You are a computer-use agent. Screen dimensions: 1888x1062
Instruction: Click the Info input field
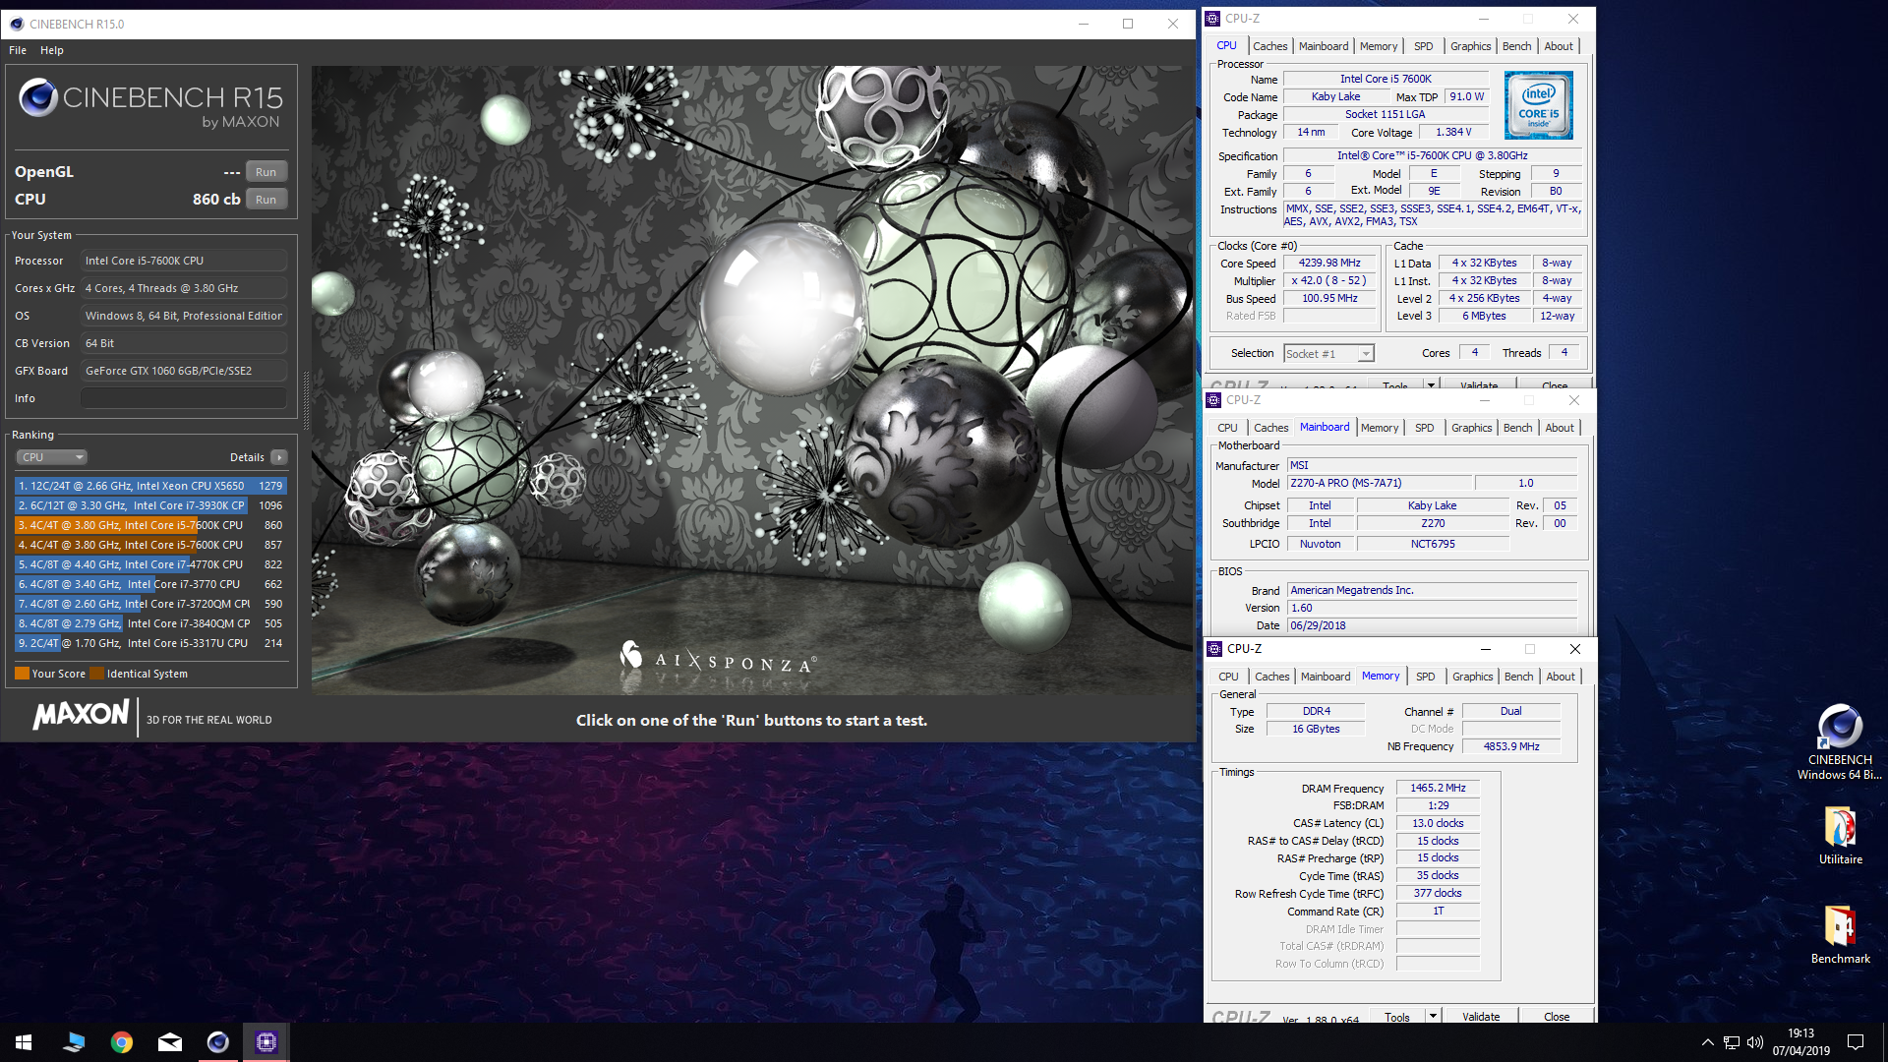[184, 398]
